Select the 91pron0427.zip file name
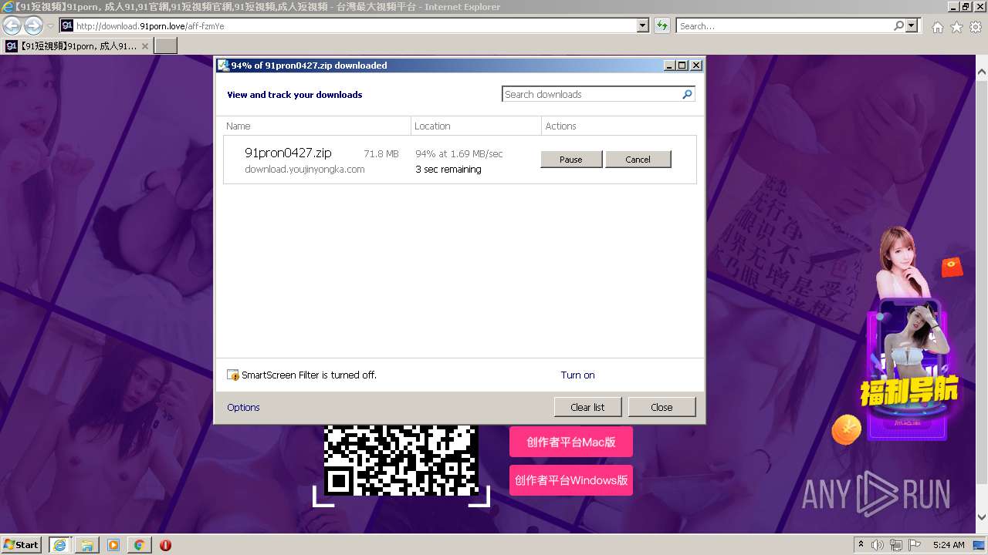988x555 pixels. click(288, 153)
